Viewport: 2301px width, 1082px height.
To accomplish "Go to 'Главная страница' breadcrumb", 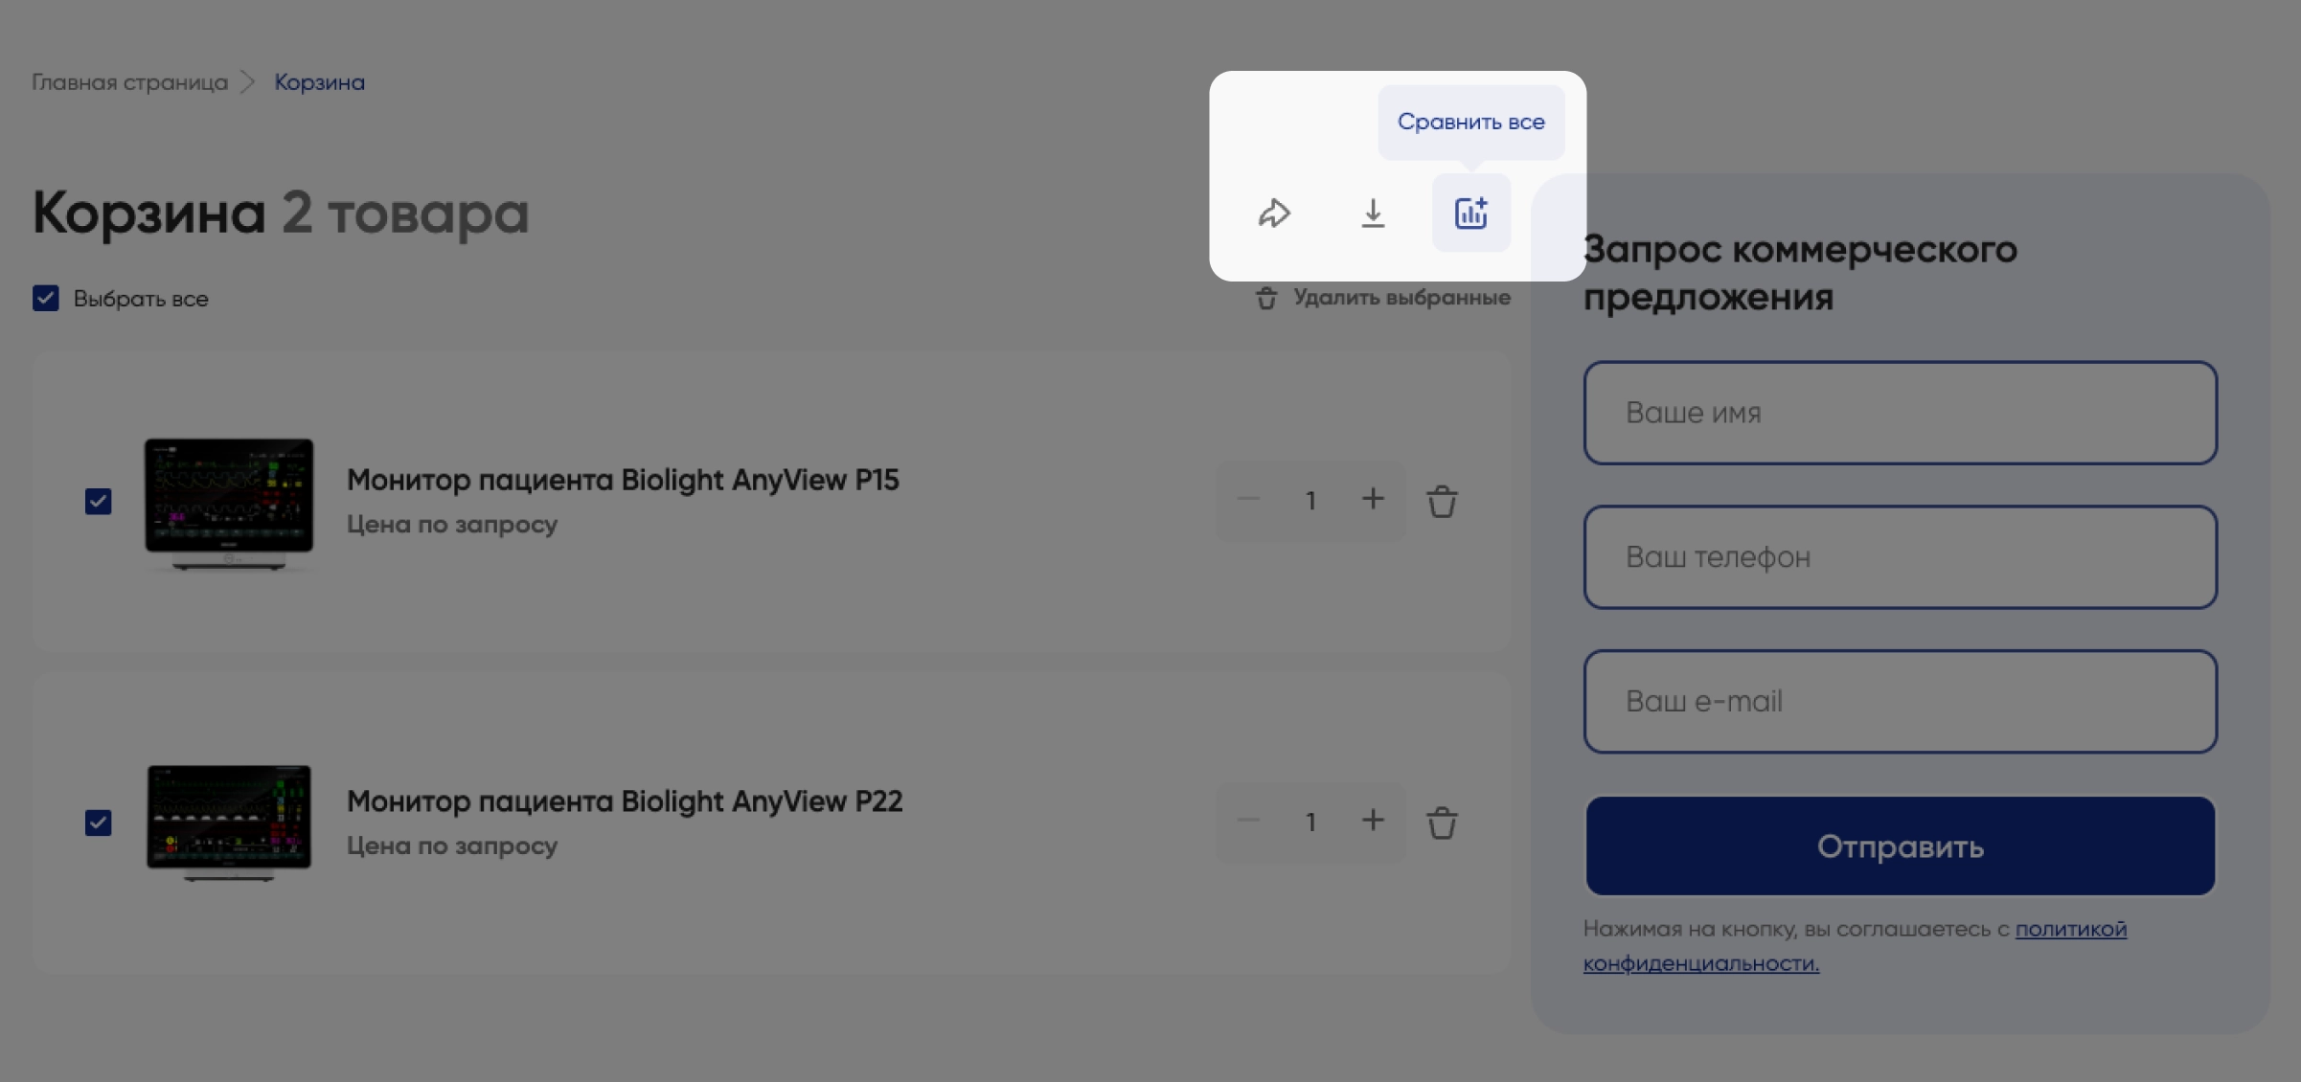I will pyautogui.click(x=129, y=82).
